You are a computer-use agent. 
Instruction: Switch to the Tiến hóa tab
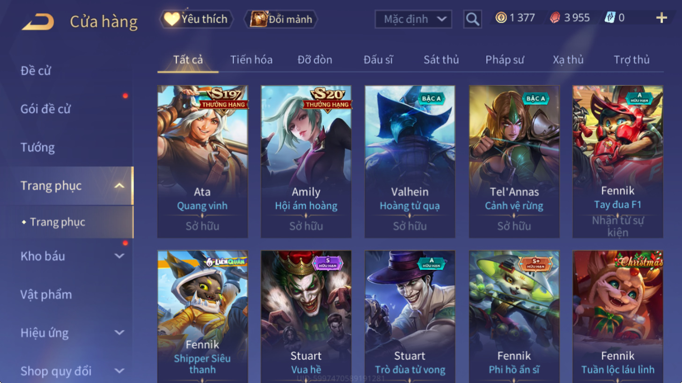pos(251,60)
